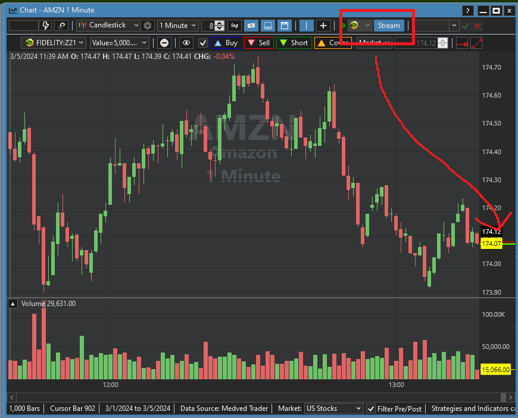
Task: Open the streaming broker dropdown
Action: [360, 26]
